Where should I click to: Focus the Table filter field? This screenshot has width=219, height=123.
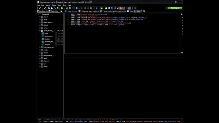54,11
